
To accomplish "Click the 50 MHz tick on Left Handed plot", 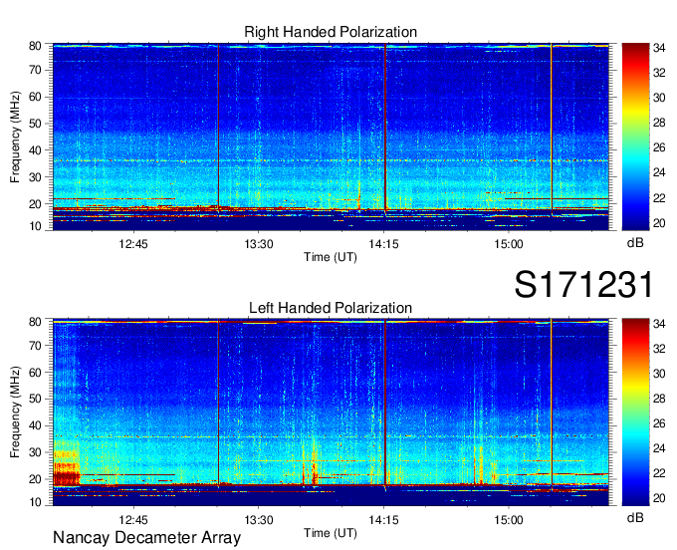I will (x=35, y=399).
